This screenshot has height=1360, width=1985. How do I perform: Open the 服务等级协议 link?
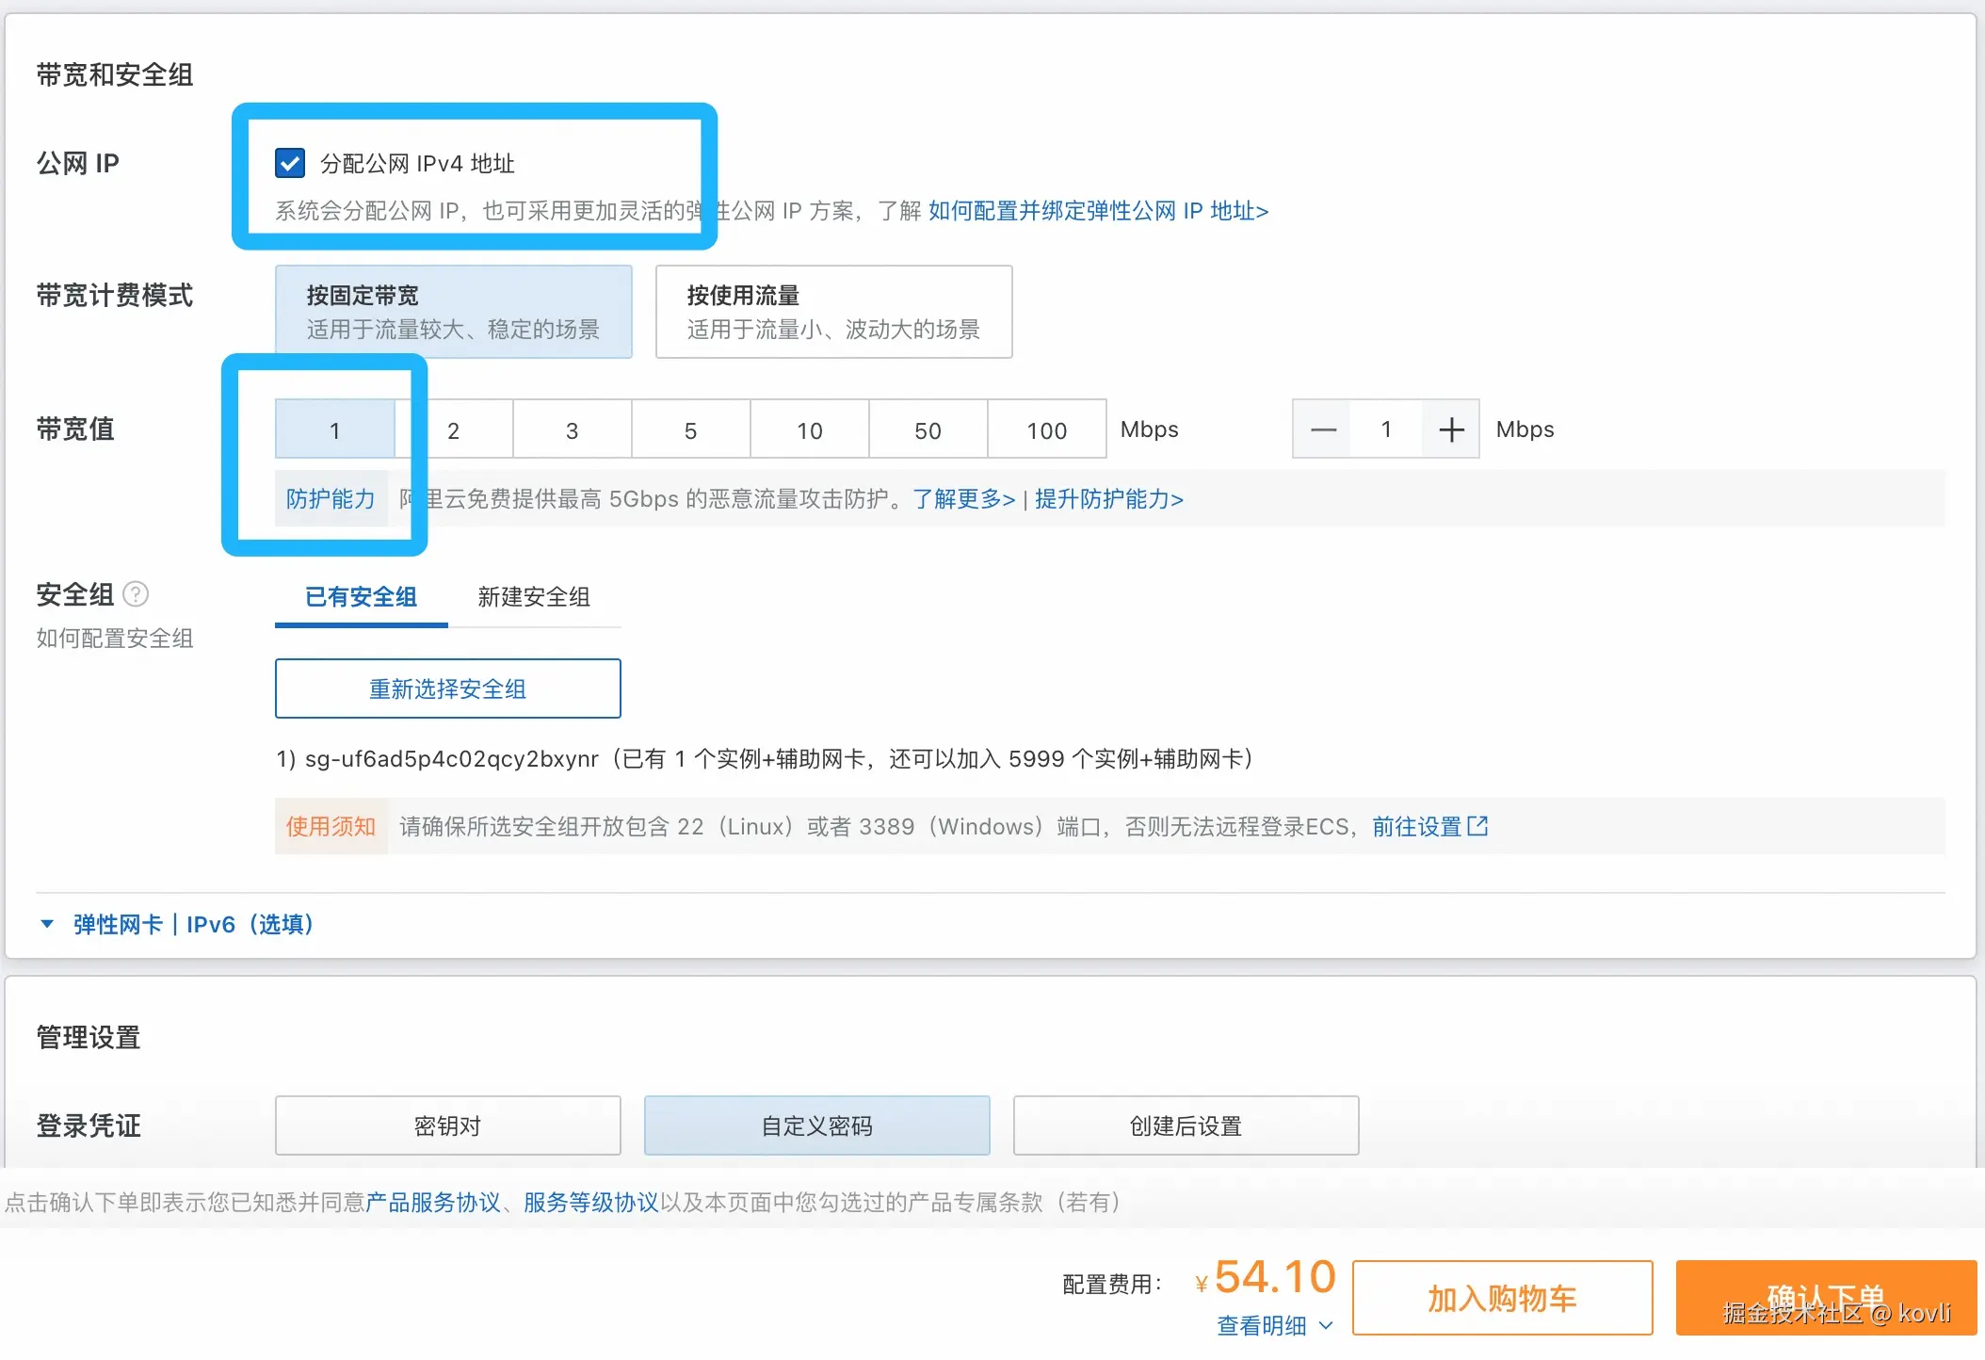click(x=590, y=1202)
